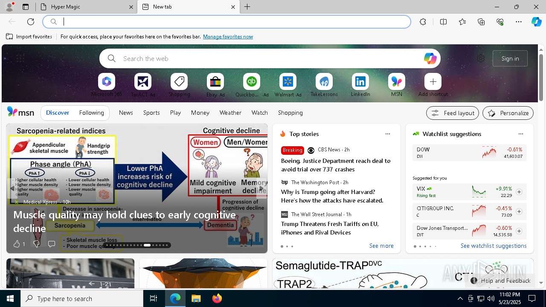Open Watchlist suggestions more options menu

[x=521, y=134]
